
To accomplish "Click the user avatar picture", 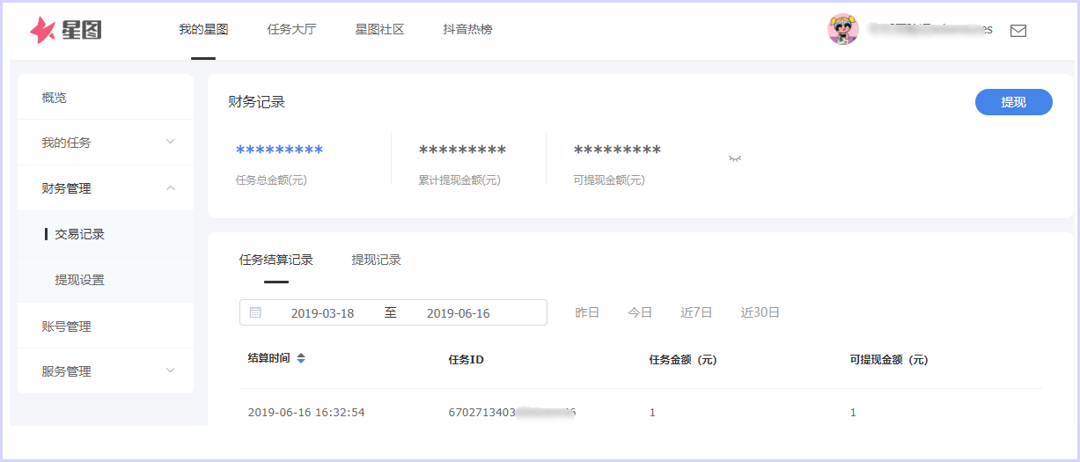I will (842, 29).
